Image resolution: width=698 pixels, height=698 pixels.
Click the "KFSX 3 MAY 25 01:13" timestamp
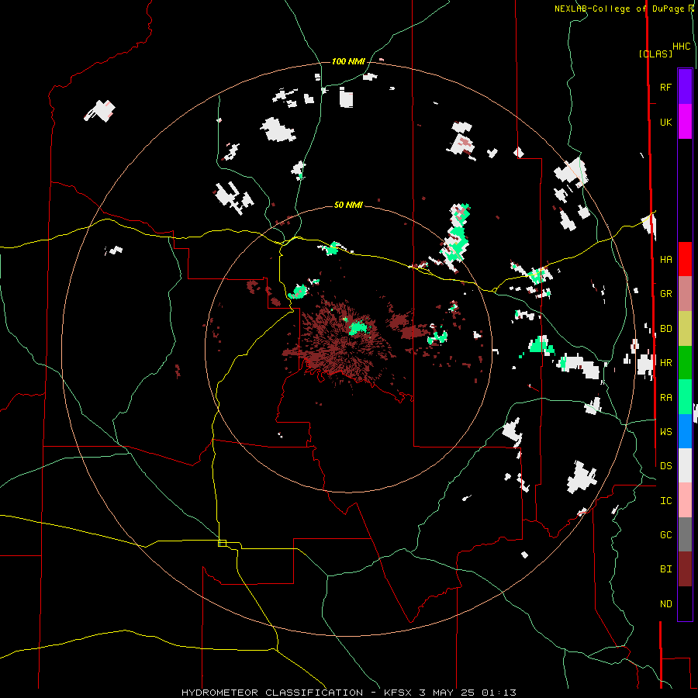pyautogui.click(x=450, y=693)
